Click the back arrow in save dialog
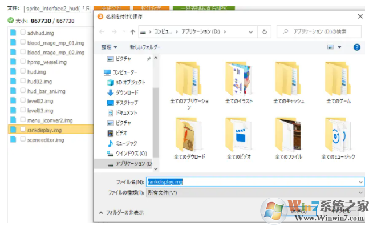373x226 pixels. coord(102,31)
